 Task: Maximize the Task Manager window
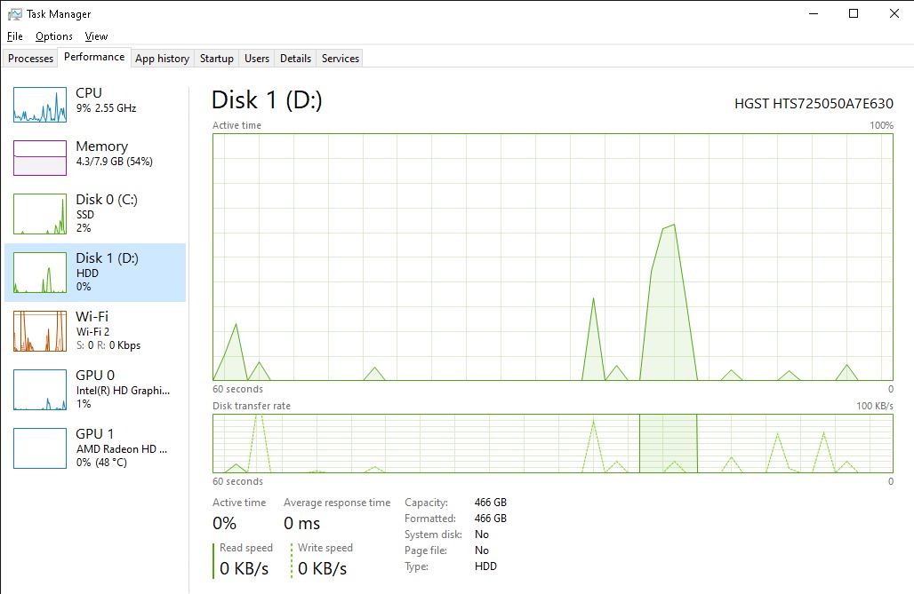point(854,13)
